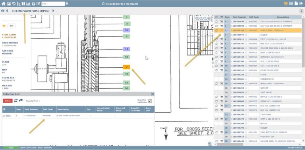Screen dimensions: 305x150
Task: Select the TRIP SHAFT row item 22
Action: point(258,114)
